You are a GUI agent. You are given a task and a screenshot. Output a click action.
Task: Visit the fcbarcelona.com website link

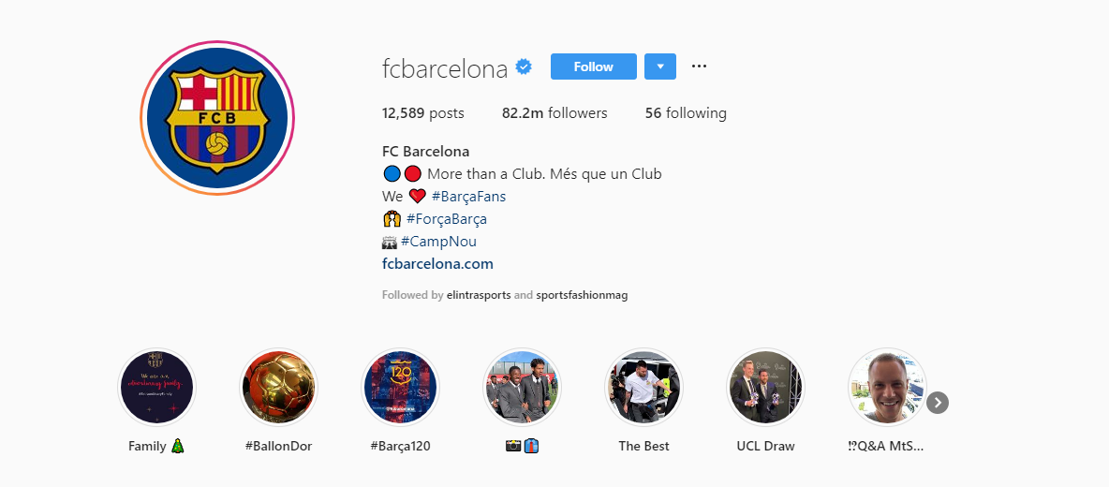(437, 264)
